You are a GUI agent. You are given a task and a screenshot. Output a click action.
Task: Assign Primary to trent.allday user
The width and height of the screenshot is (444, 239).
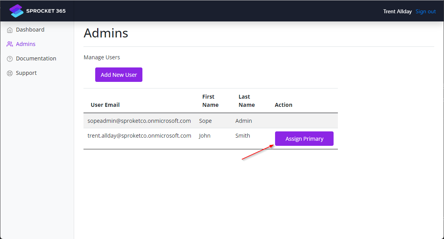pyautogui.click(x=304, y=139)
